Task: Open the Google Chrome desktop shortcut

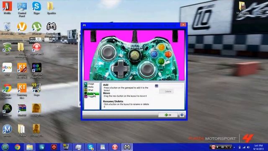Action: (x=7, y=91)
